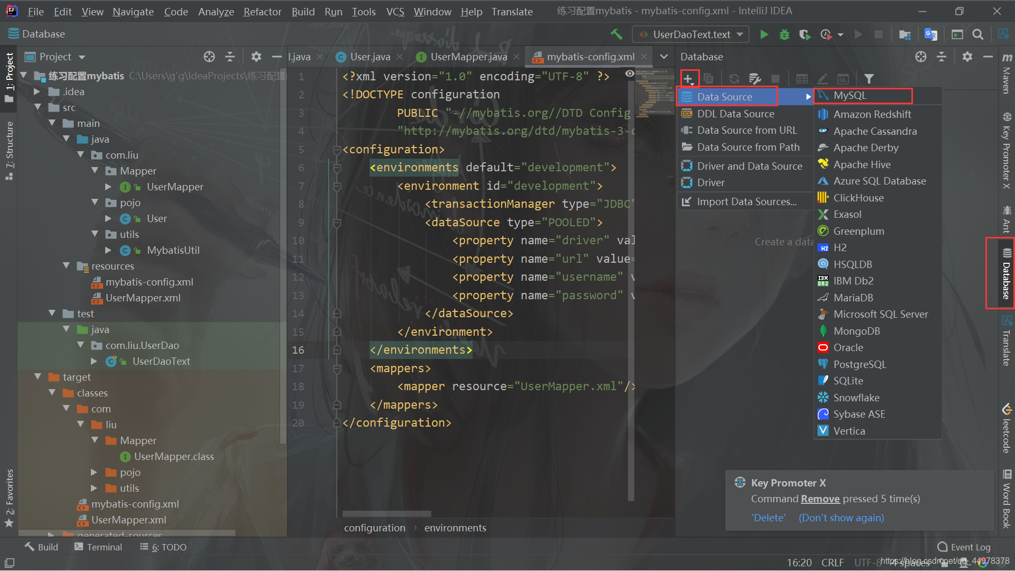Image resolution: width=1015 pixels, height=571 pixels.
Task: Collapse the resources folder in project tree
Action: click(x=67, y=266)
